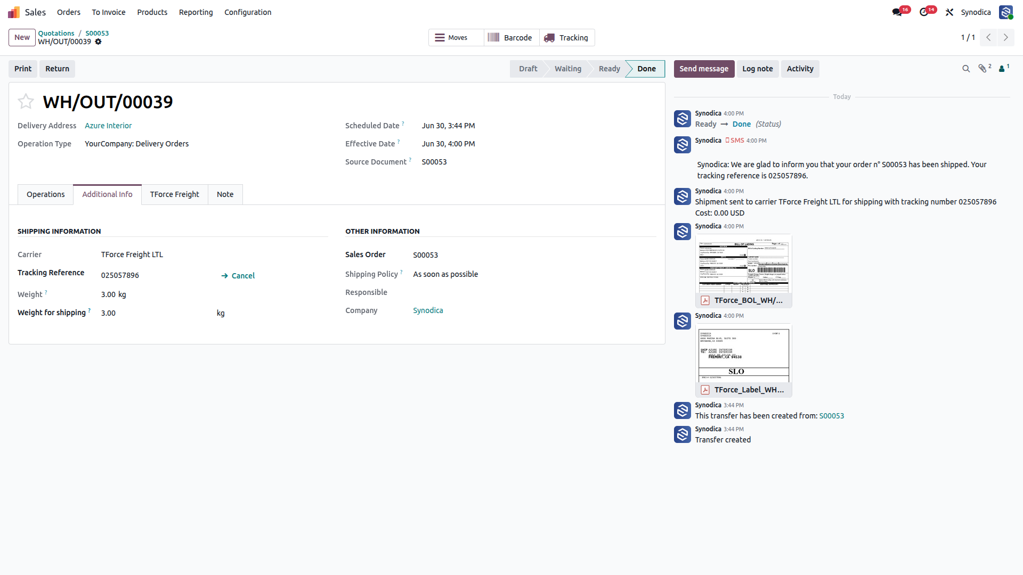Open the To Invoice menu

tap(109, 12)
